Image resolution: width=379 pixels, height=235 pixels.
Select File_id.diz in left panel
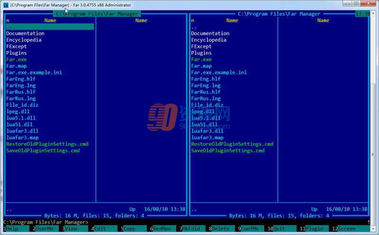pos(22,105)
